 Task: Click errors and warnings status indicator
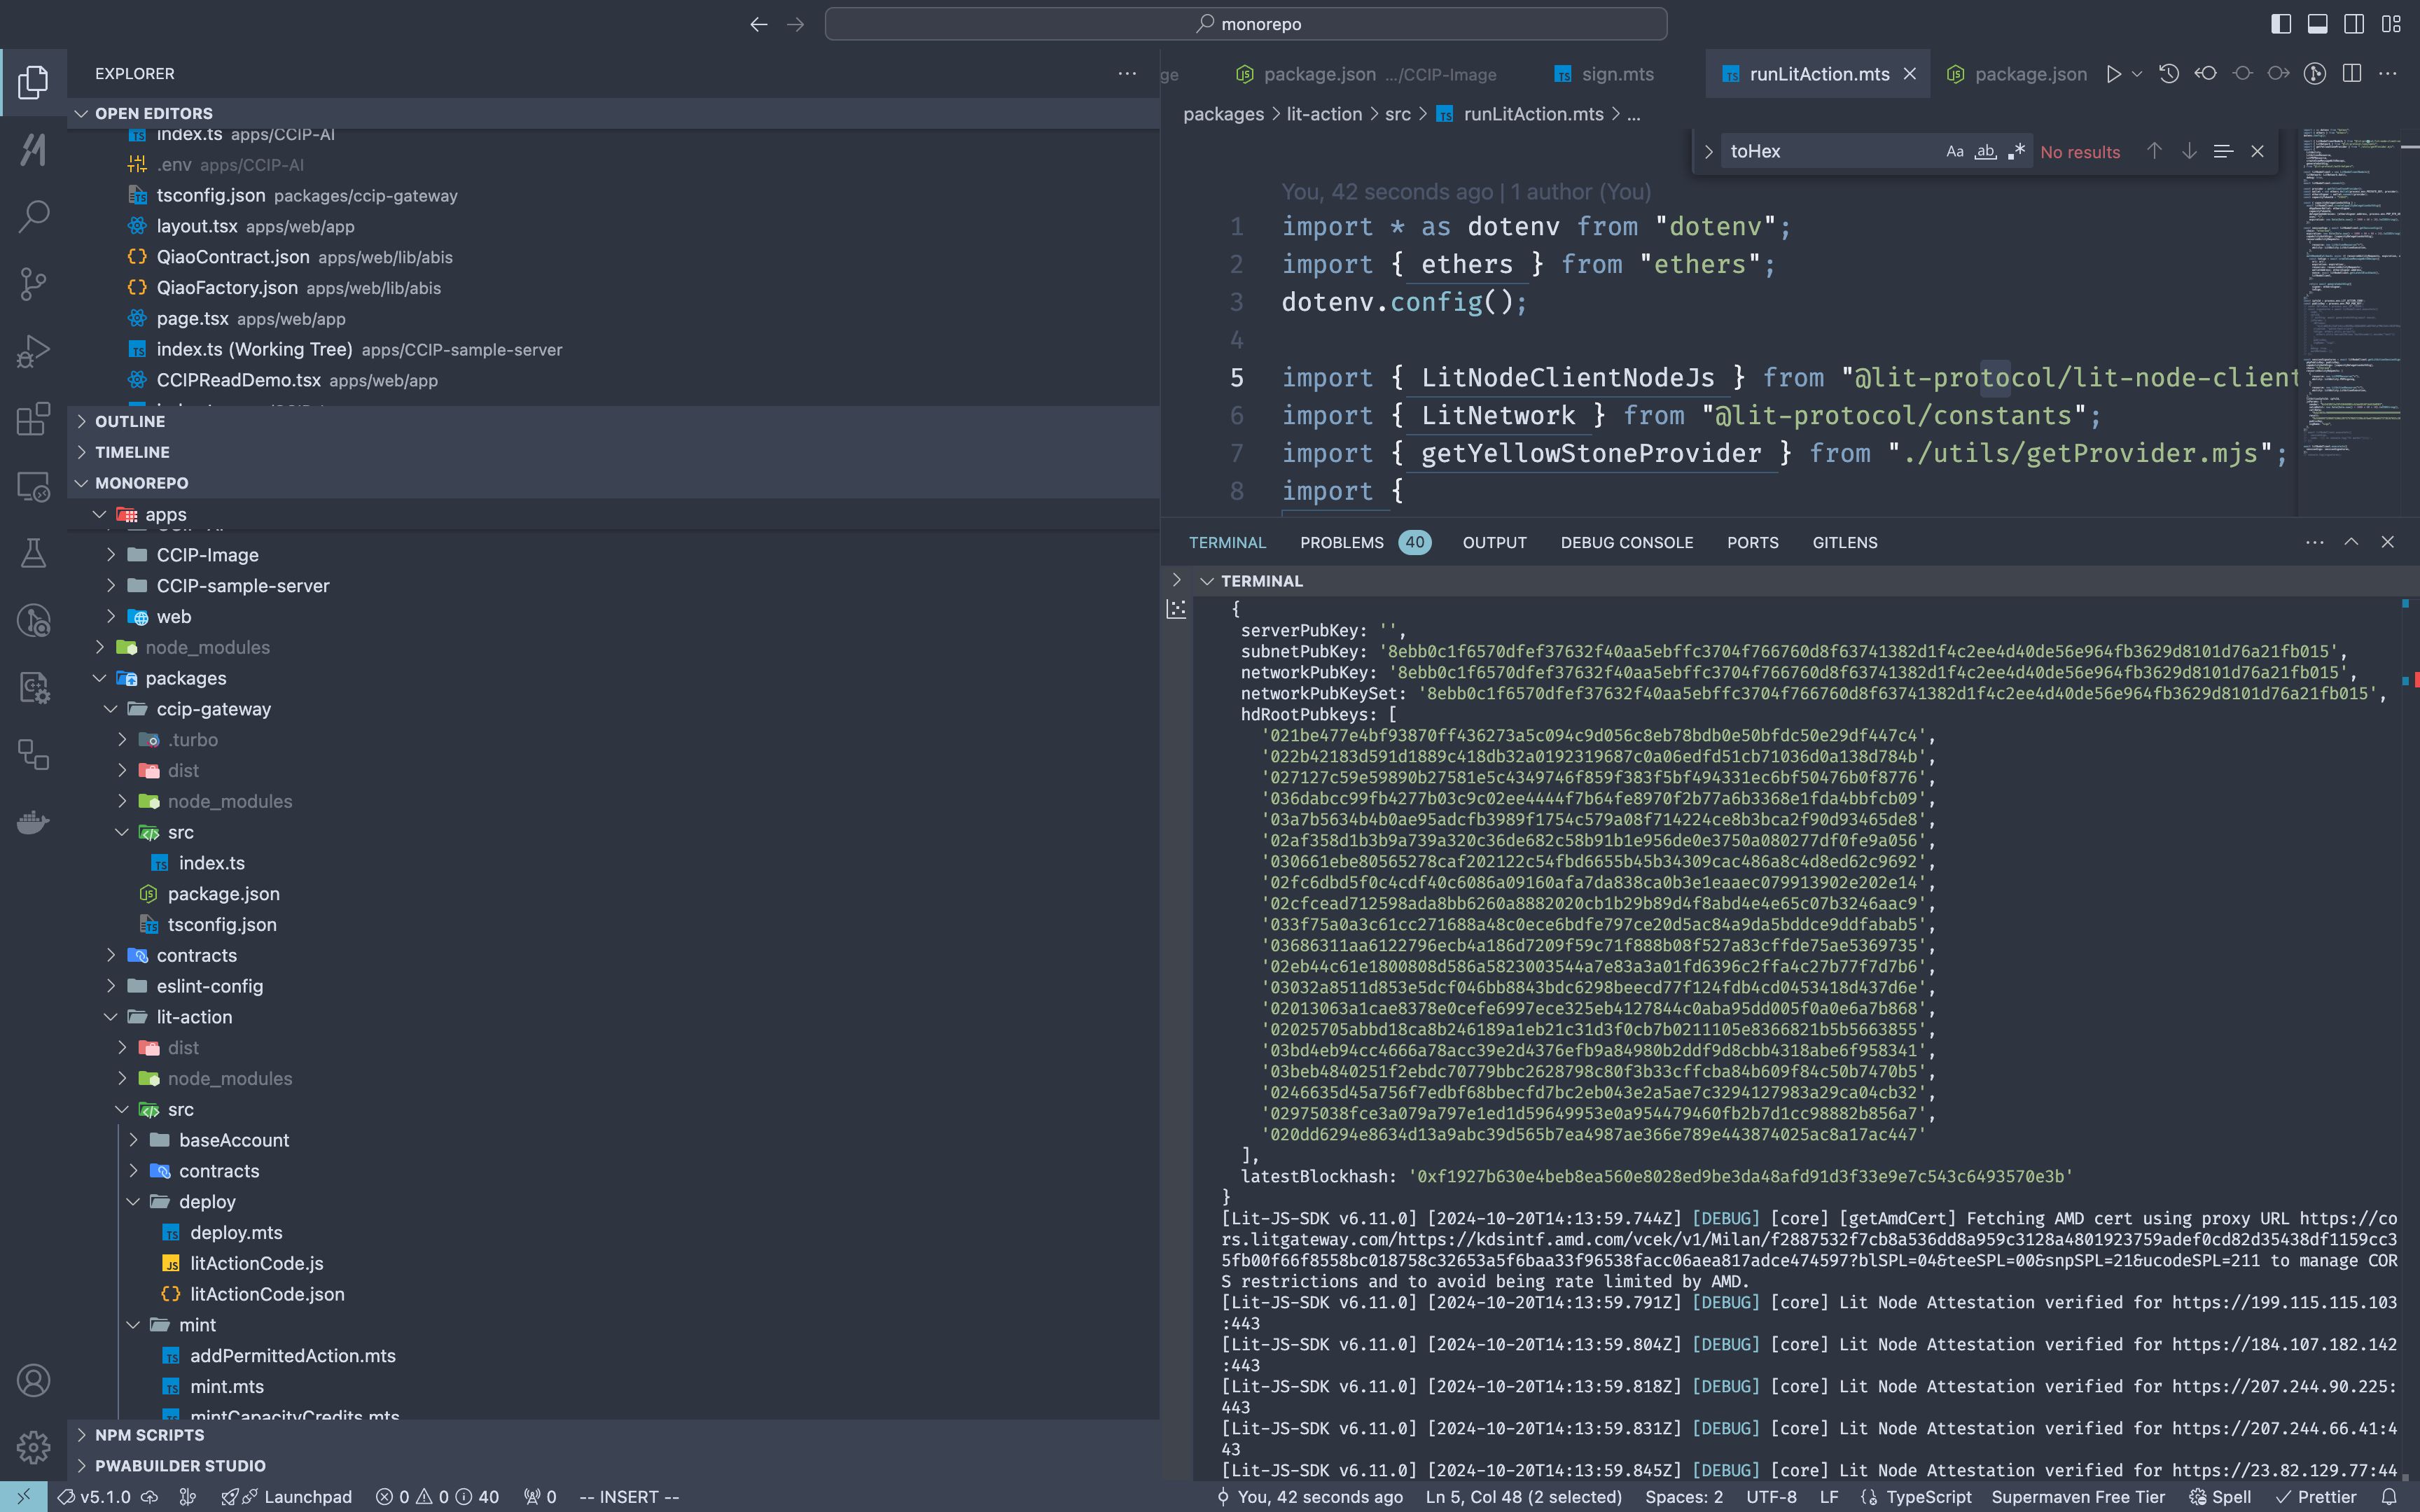pos(437,1497)
